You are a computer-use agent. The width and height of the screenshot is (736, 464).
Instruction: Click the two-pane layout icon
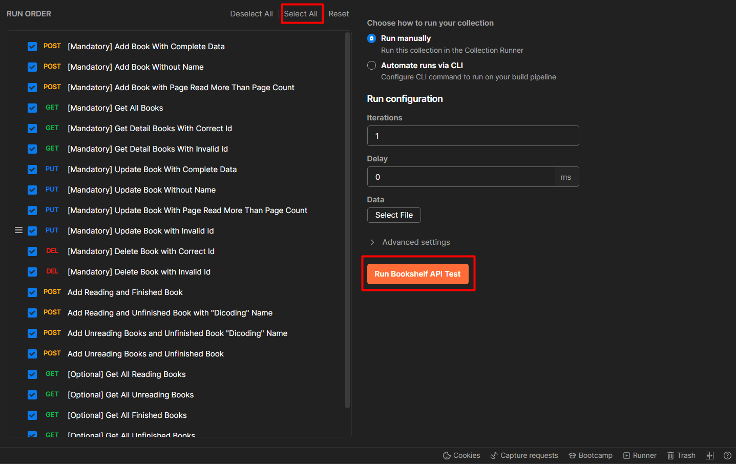pyautogui.click(x=710, y=455)
